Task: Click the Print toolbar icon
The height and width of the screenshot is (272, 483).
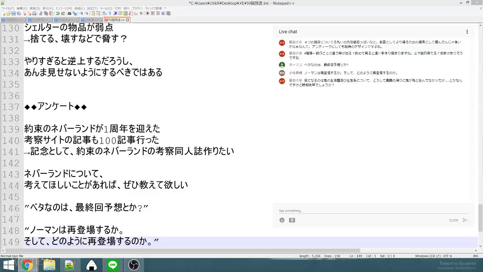Action: point(34,14)
